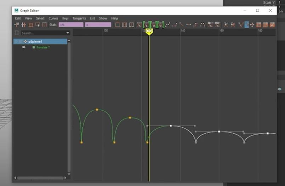Click the outliner scroll up arrow
This screenshot has height=186, width=285.
coord(69,40)
